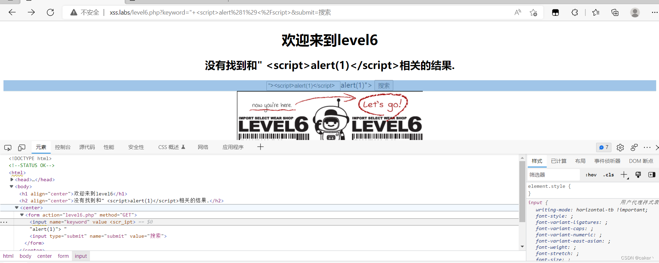Viewport: 659px width, 263px height.
Task: Select the h1 element line
Action: pos(73,194)
